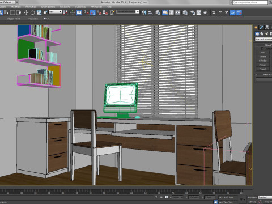Open the reference coordinate system View dropdown
Viewport: 272px width, 204px height.
(x=55, y=12)
